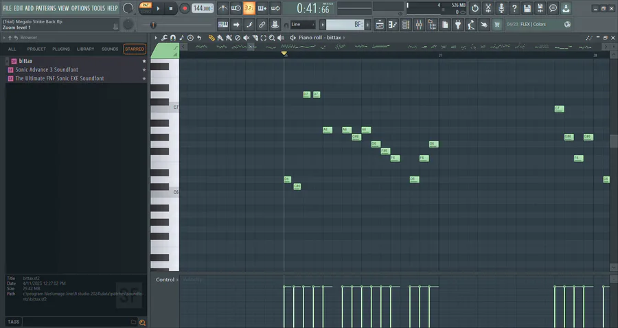Click the auto-scroll arrow button
The image size is (618, 328).
[x=236, y=25]
